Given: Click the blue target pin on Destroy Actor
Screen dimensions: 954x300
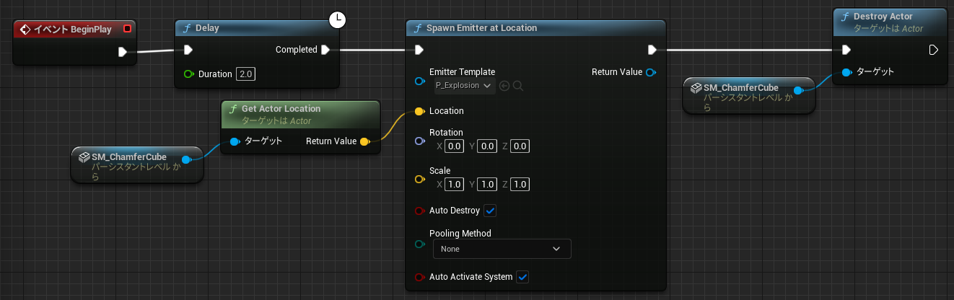Looking at the screenshot, I should pos(846,72).
